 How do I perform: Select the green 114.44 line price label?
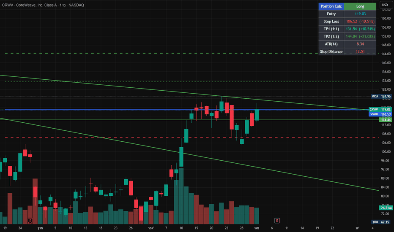[386, 120]
